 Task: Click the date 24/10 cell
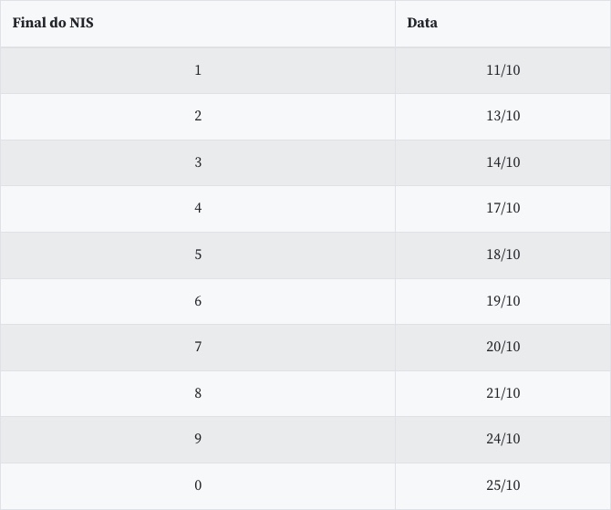(502, 439)
